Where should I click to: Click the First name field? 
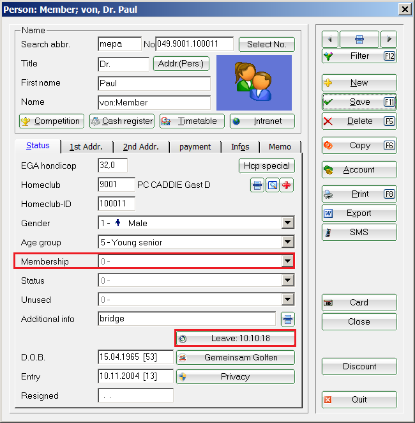click(154, 83)
